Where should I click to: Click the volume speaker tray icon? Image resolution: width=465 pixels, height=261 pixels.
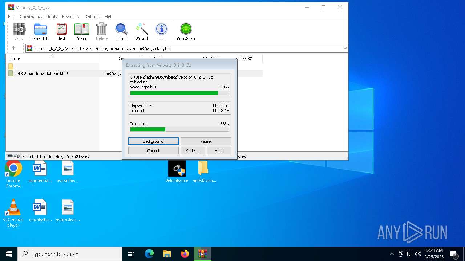click(418, 254)
